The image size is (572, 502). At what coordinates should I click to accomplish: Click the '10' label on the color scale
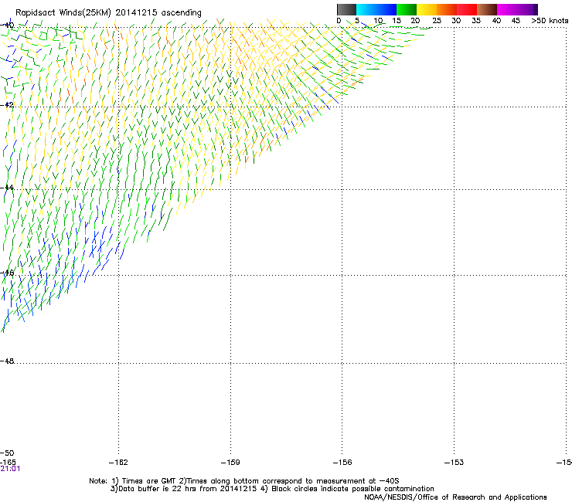point(378,21)
